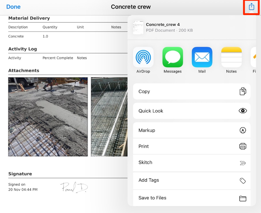Click PDF Document 200 KB subtitle
This screenshot has width=261, height=213.
tap(169, 30)
